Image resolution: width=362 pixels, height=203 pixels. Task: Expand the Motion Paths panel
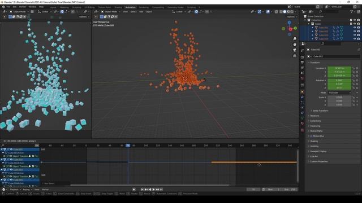(x=316, y=131)
